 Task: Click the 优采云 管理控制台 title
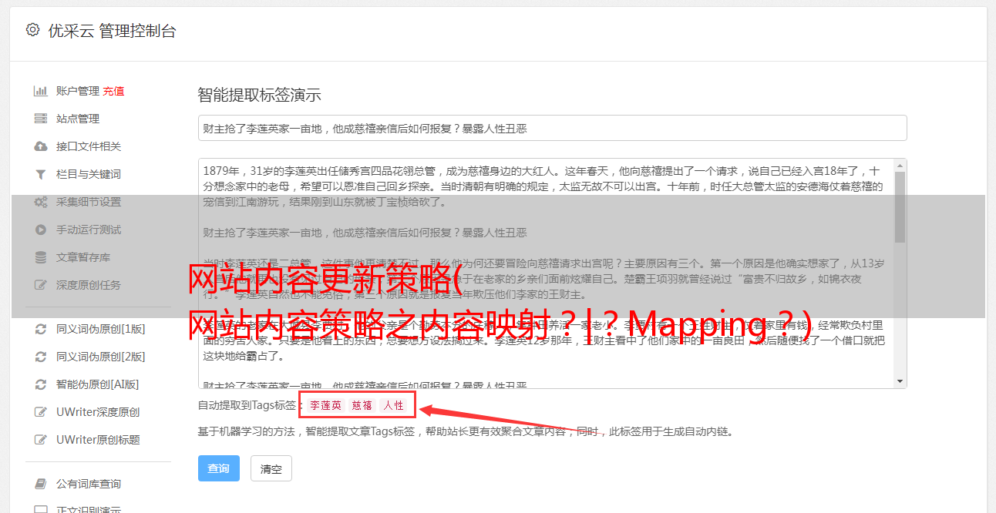click(112, 31)
